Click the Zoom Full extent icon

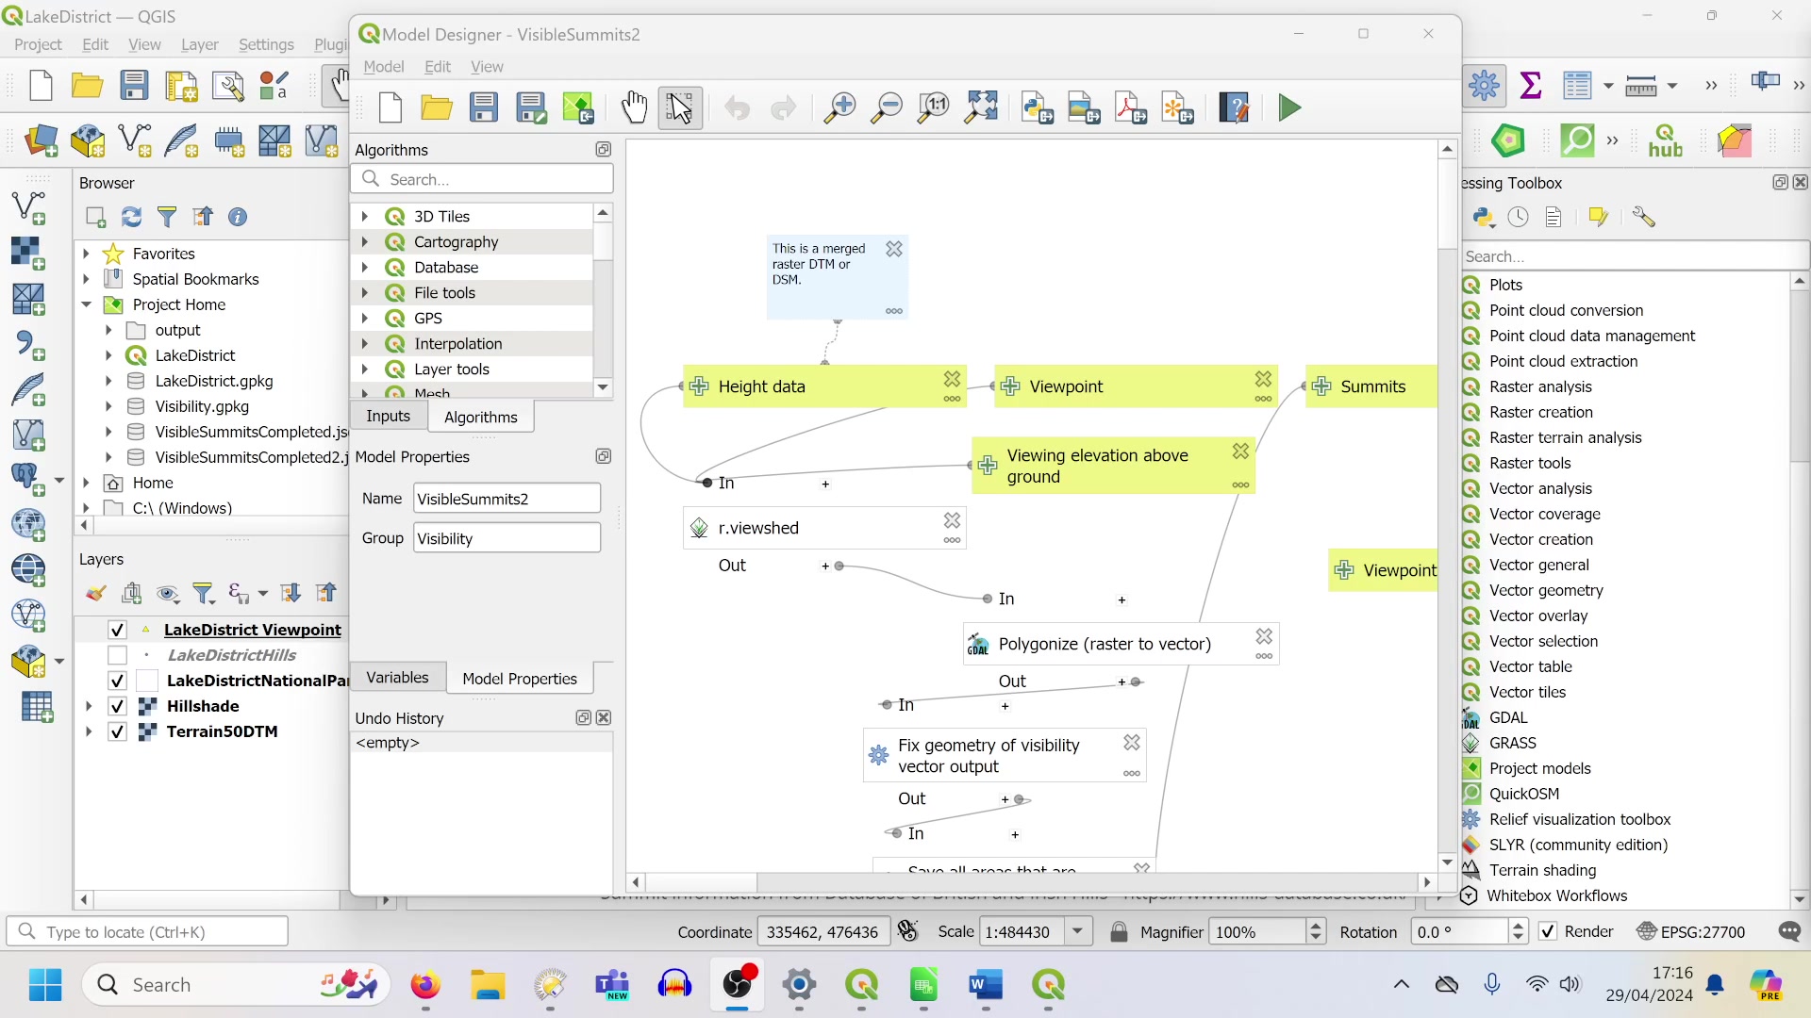pyautogui.click(x=981, y=107)
